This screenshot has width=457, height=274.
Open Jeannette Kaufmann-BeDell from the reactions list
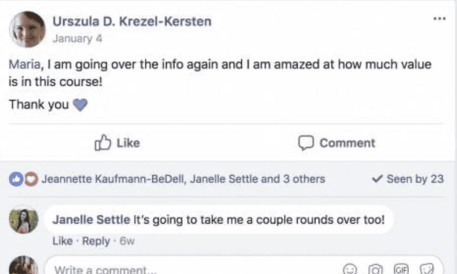coord(113,179)
